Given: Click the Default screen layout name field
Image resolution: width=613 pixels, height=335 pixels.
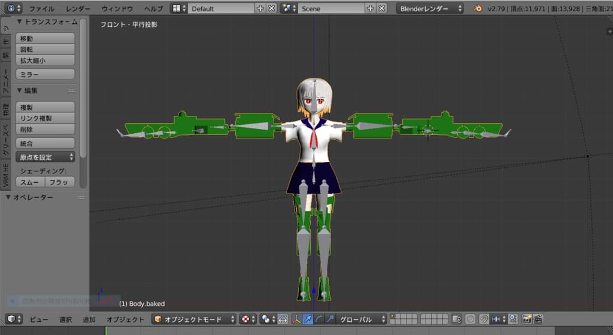Looking at the screenshot, I should pos(221,8).
